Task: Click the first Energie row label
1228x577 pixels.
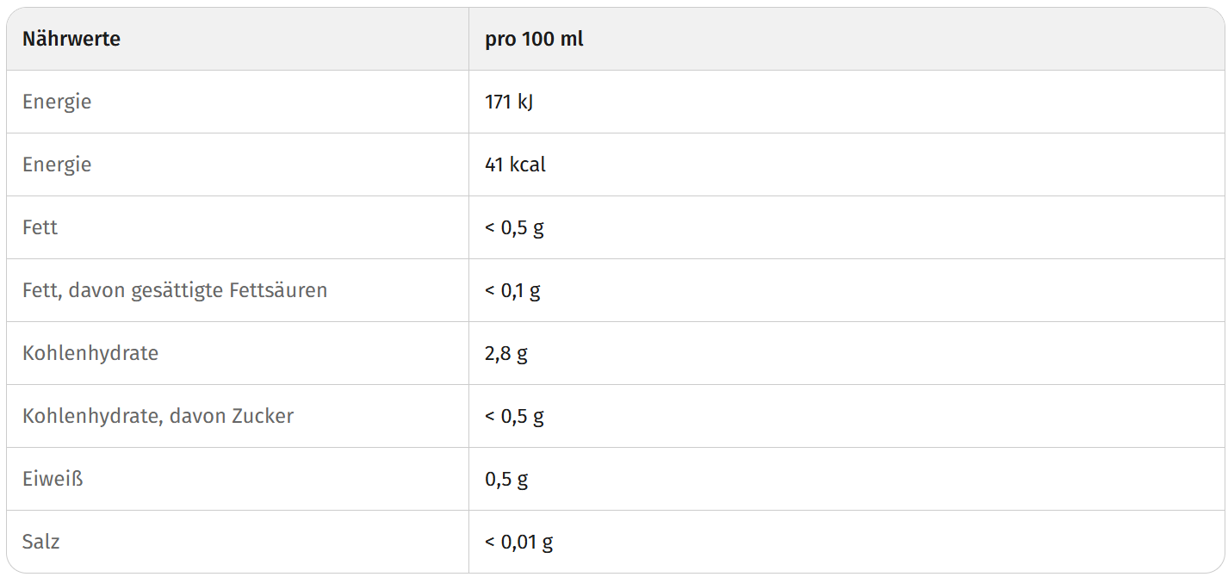Action: [x=57, y=102]
